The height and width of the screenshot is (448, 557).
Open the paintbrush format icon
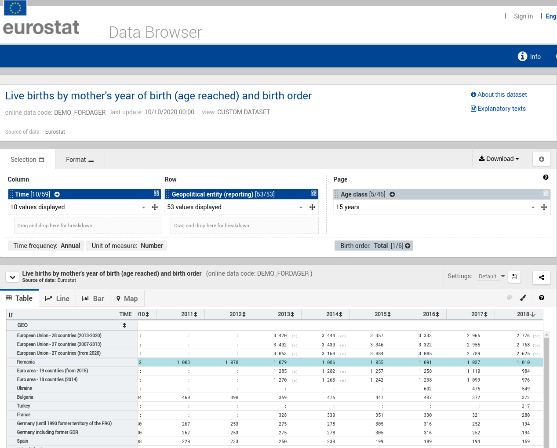tap(523, 298)
